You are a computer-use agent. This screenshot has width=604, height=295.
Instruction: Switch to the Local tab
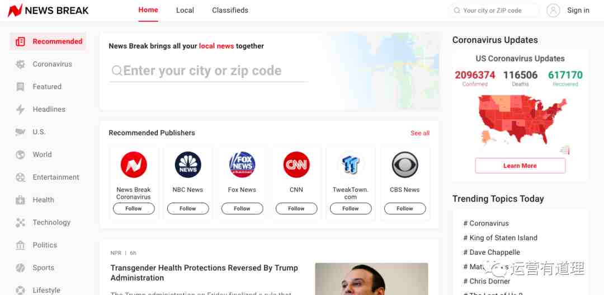tap(185, 11)
